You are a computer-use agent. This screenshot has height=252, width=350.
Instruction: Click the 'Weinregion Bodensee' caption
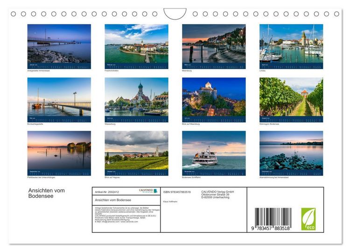click(x=269, y=124)
